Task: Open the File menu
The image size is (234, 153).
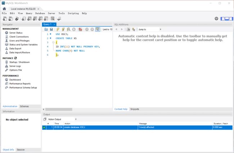Action: coord(4,13)
